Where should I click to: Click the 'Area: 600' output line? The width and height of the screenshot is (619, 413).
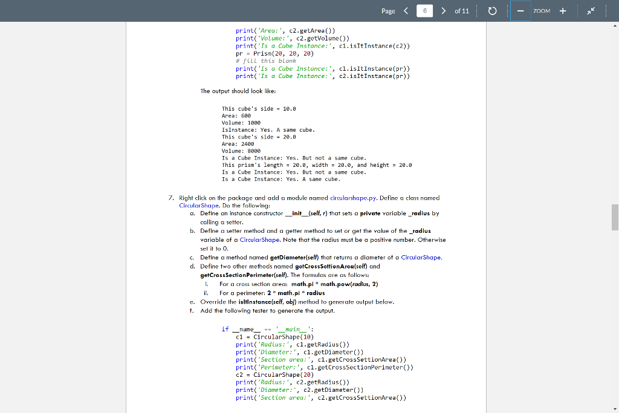point(236,115)
